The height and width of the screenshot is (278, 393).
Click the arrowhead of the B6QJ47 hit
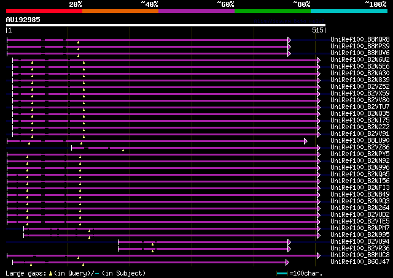(289, 262)
